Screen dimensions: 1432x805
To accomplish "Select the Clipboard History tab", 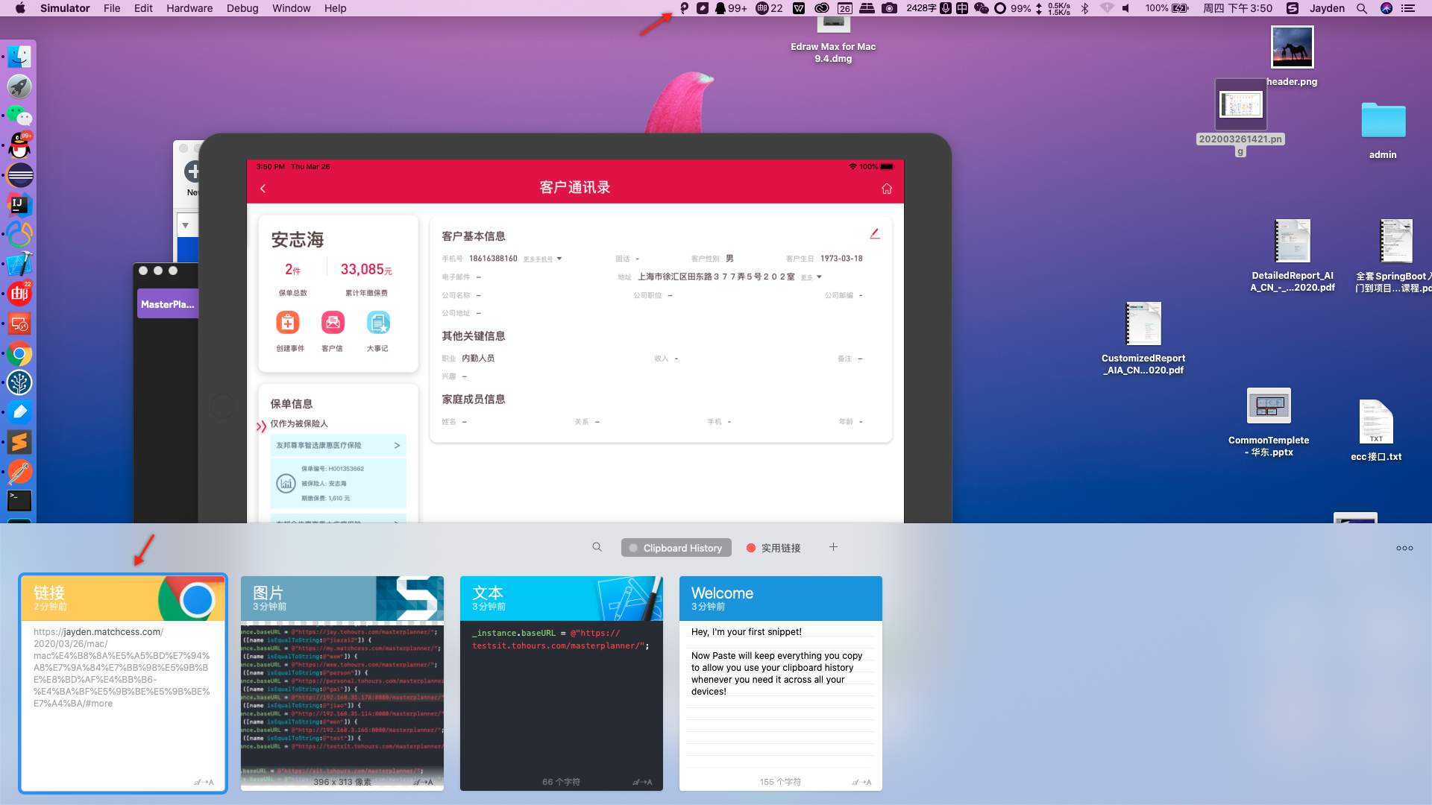I will 676,548.
